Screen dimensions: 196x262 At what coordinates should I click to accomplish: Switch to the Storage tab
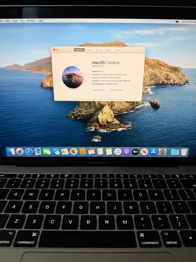99,50
